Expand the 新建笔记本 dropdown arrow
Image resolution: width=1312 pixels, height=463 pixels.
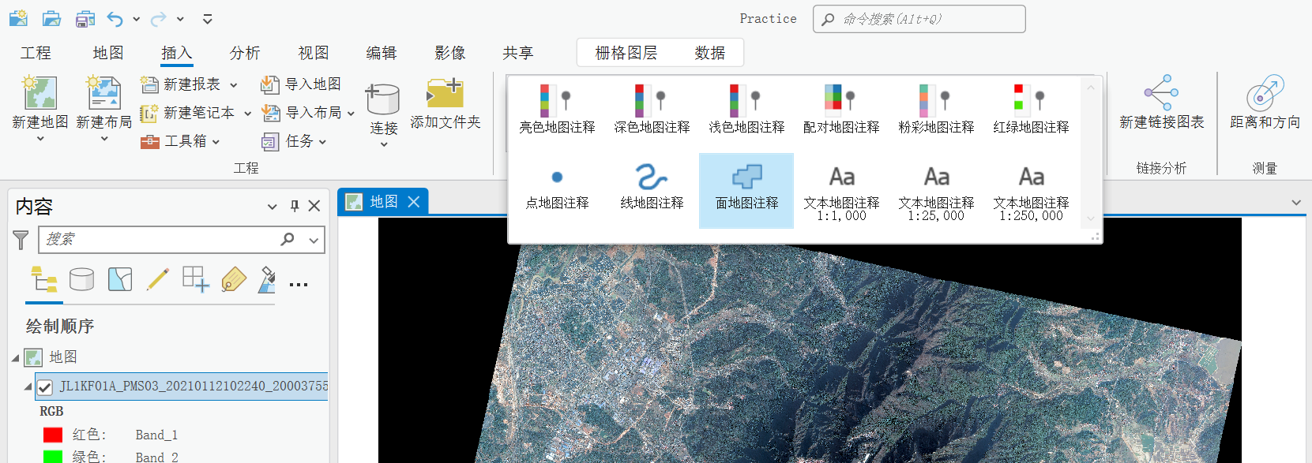click(x=247, y=114)
